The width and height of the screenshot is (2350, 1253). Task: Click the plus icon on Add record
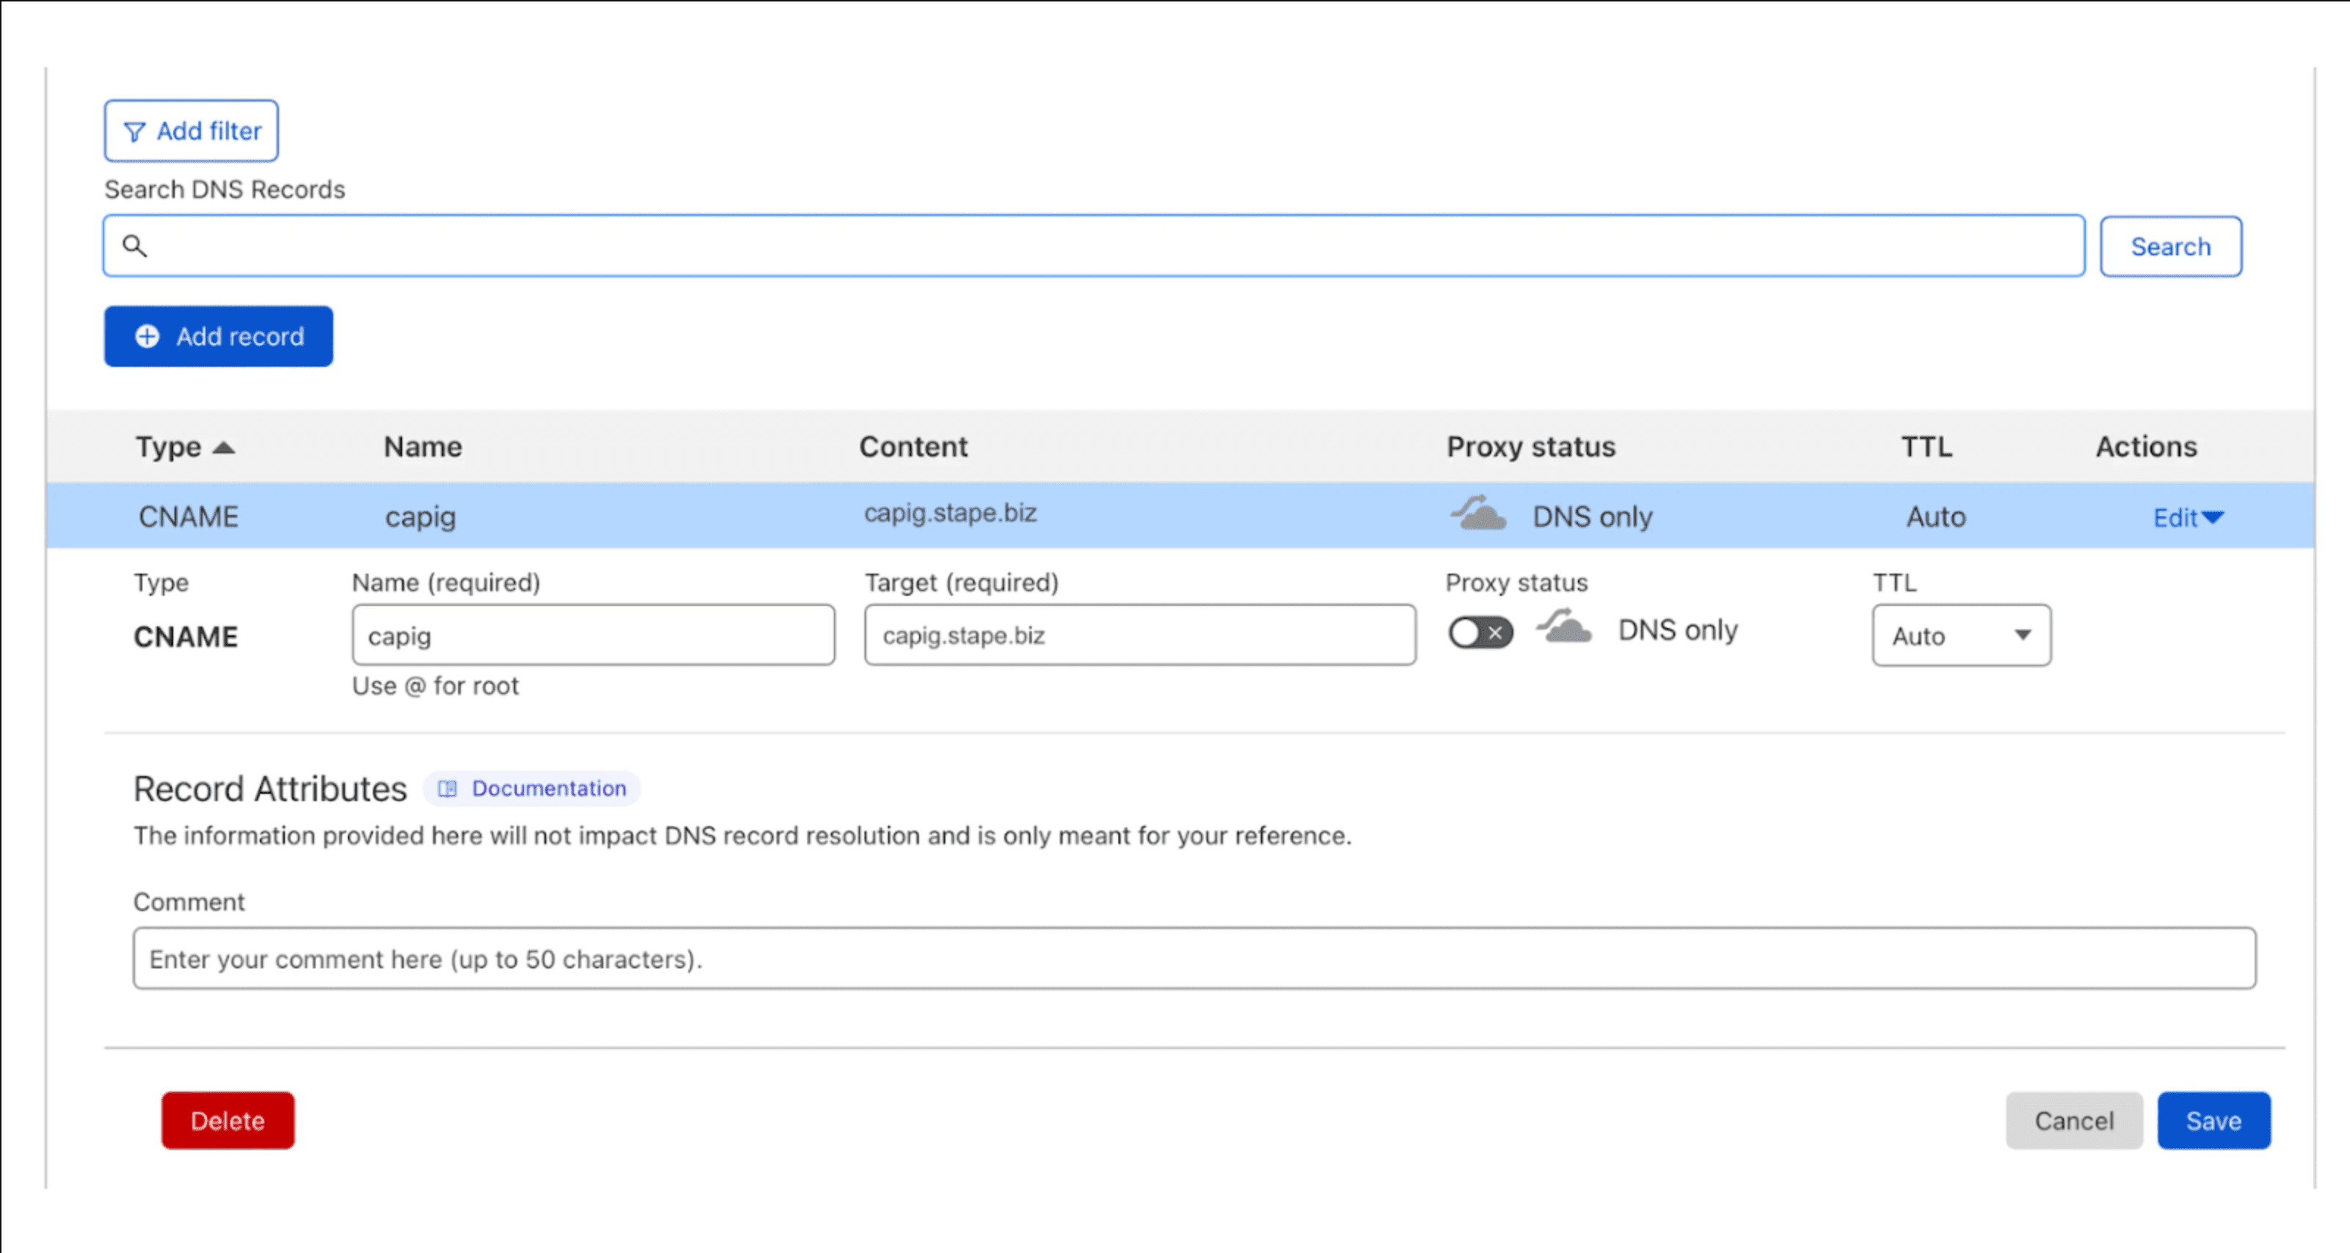(x=147, y=337)
